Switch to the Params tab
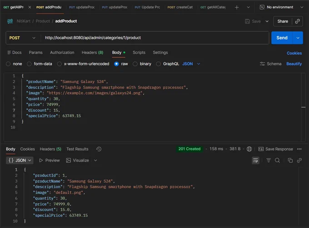 [x=35, y=52]
